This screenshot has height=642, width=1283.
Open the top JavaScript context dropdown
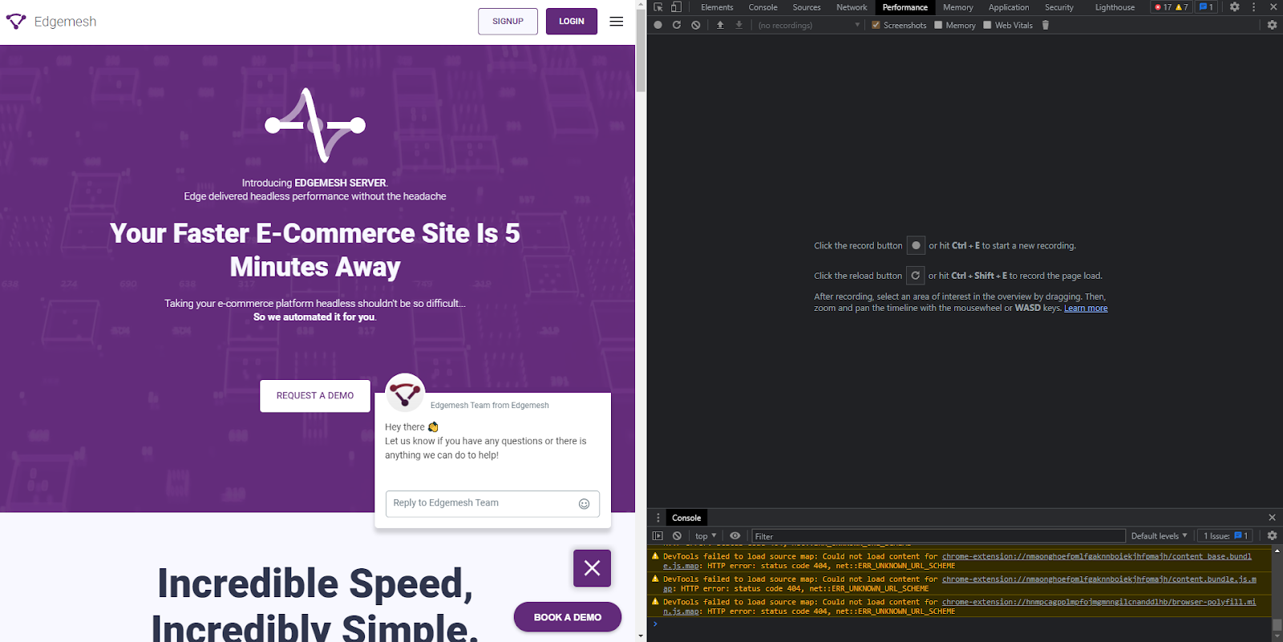point(706,535)
